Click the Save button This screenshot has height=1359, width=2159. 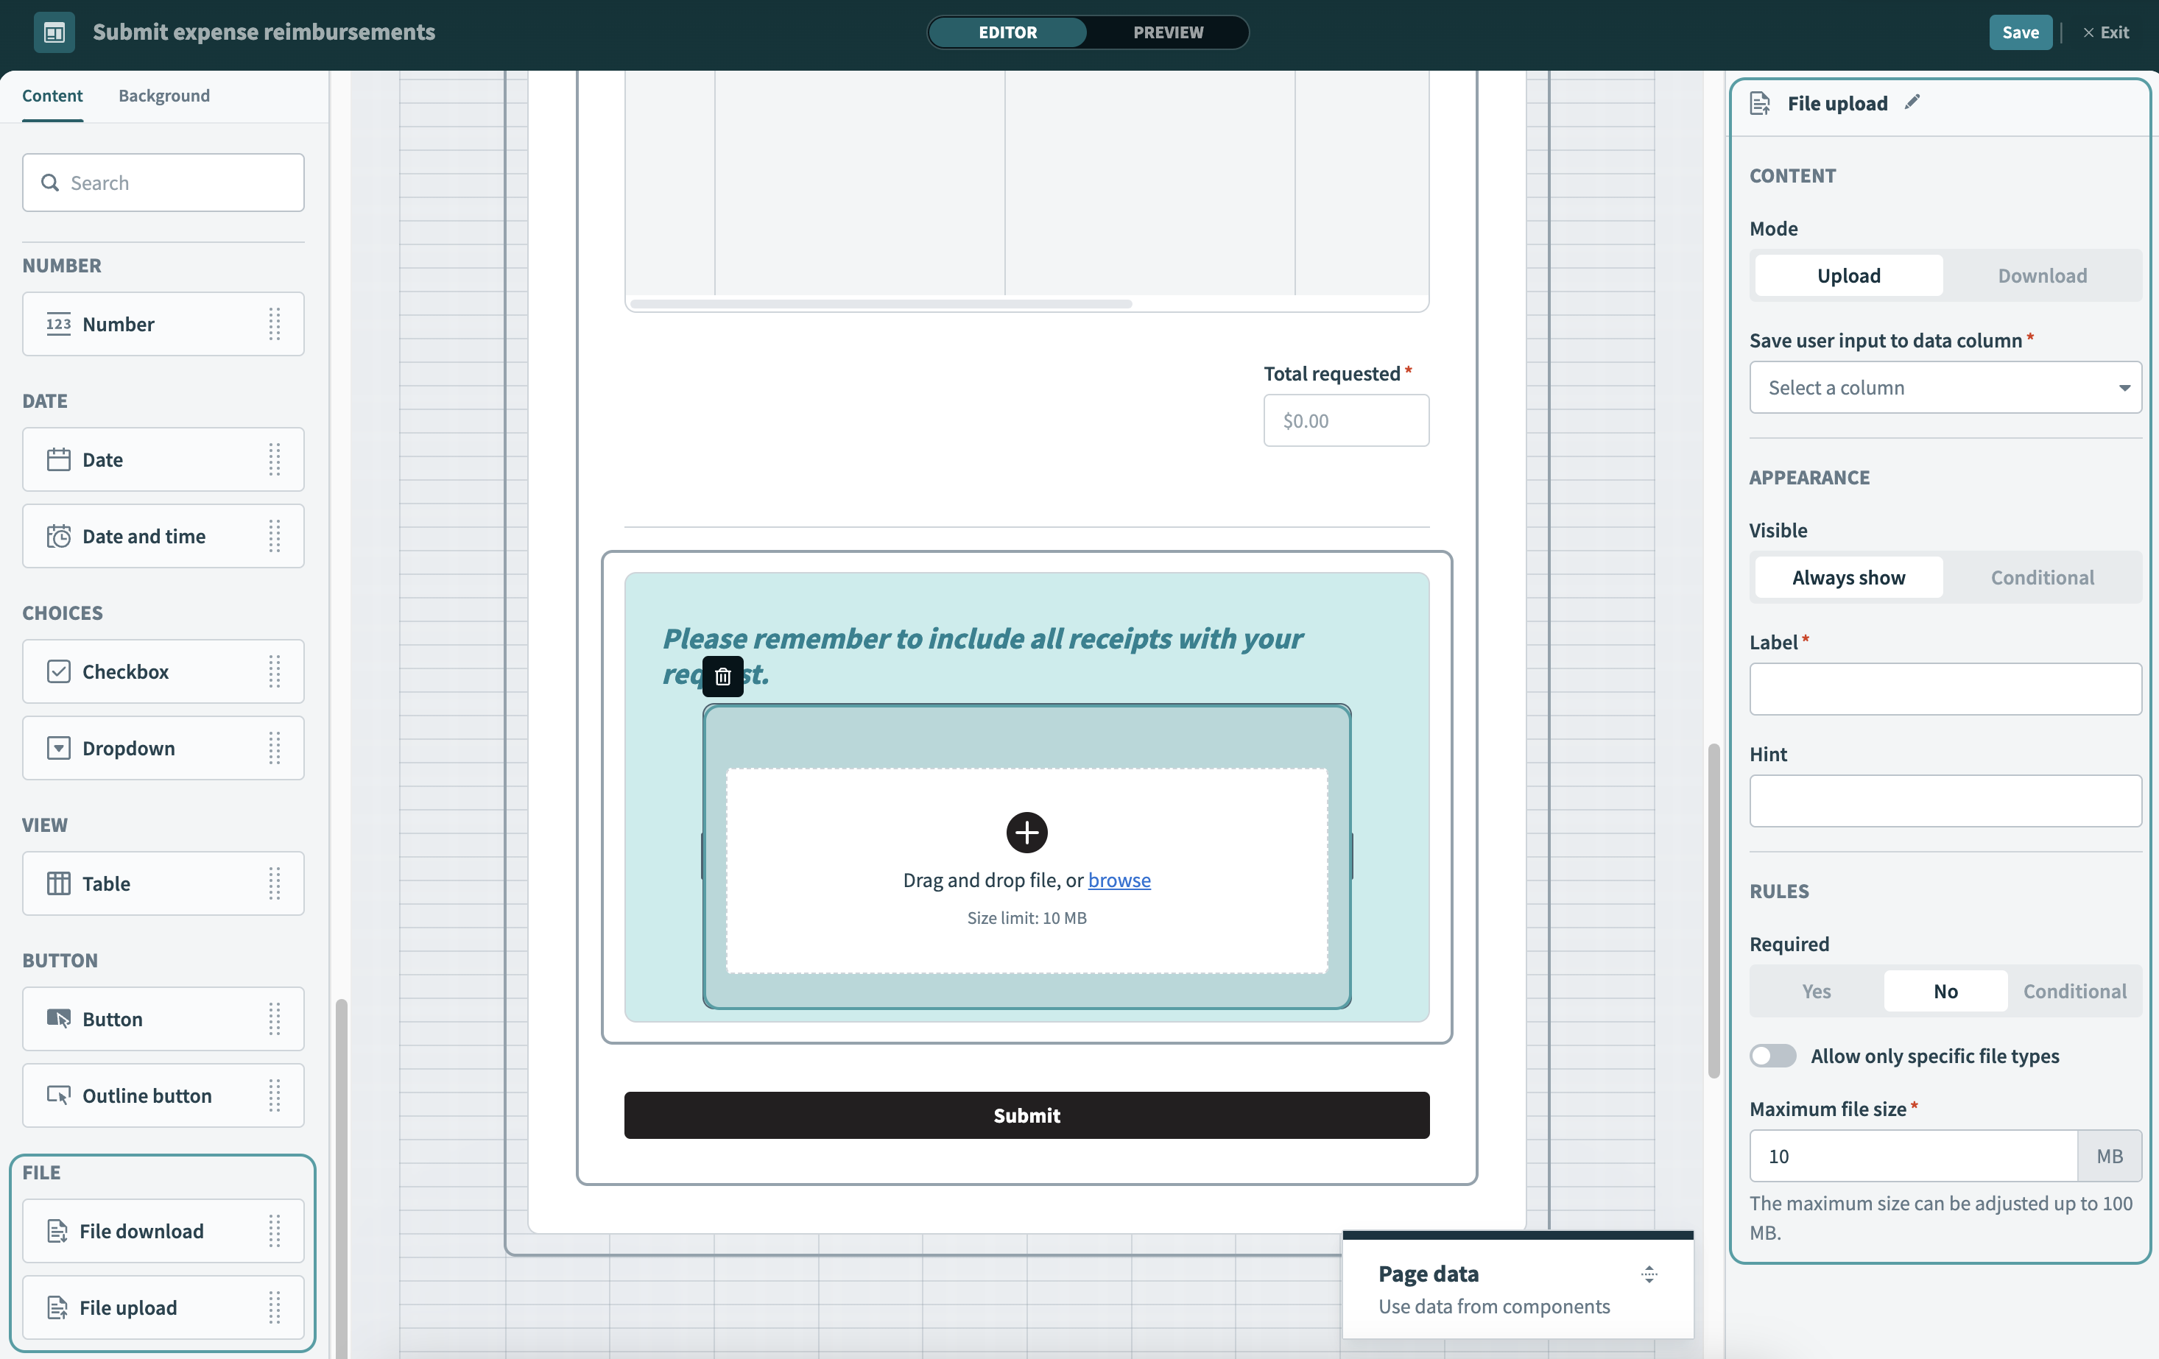tap(2019, 32)
